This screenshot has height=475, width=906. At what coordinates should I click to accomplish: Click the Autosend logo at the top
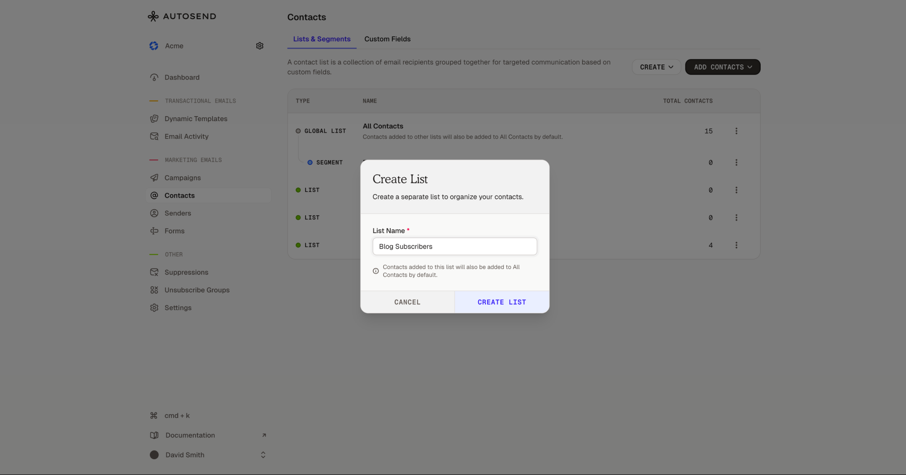pos(182,16)
